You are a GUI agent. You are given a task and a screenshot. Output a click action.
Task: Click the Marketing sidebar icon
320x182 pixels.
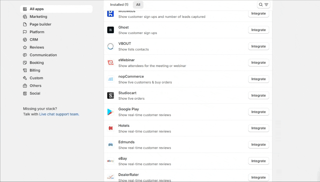click(25, 17)
